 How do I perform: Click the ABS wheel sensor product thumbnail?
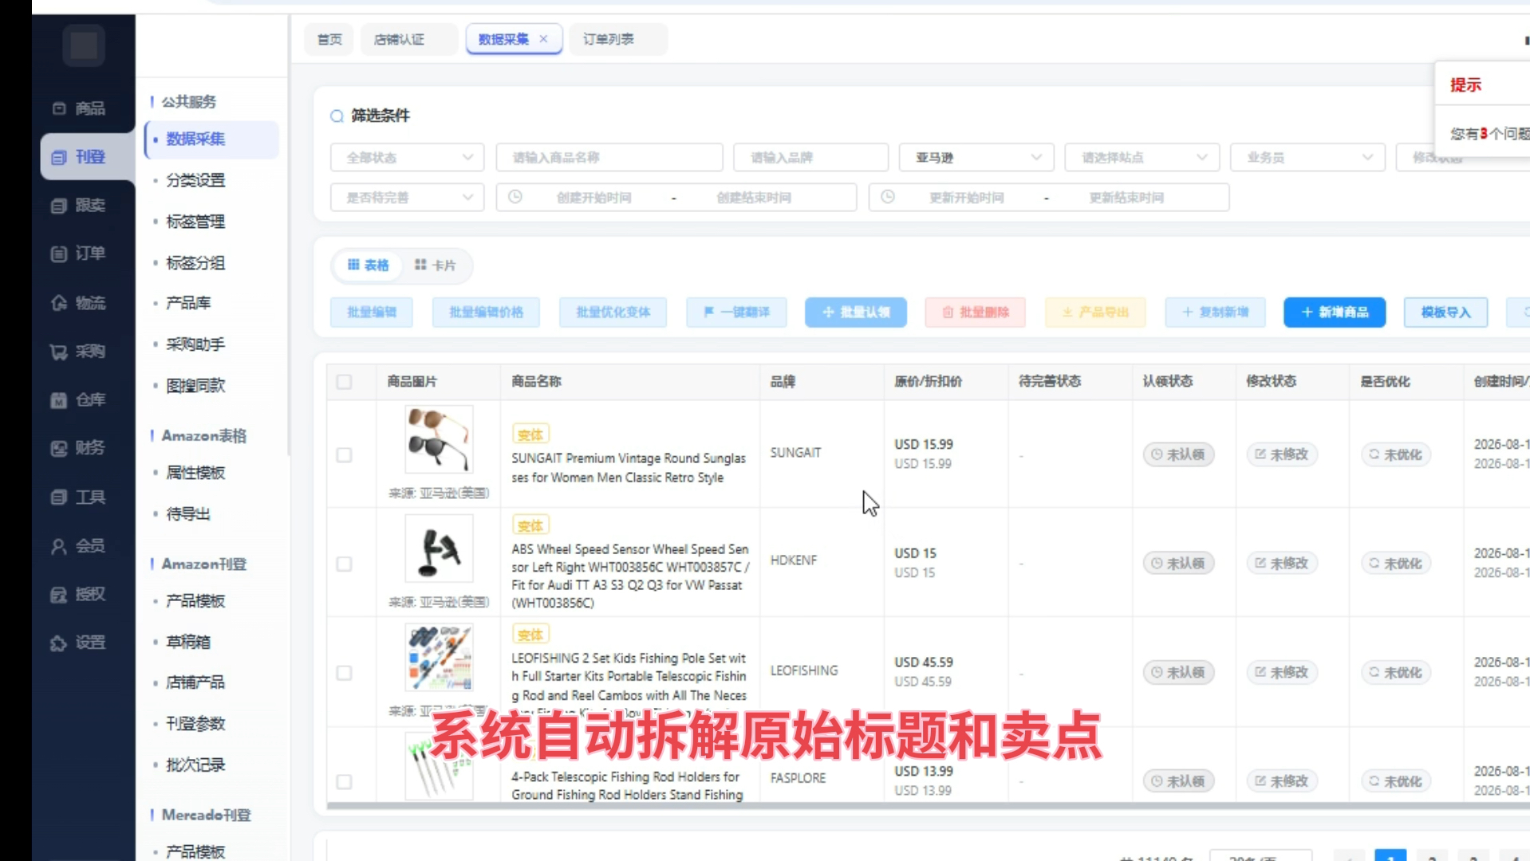point(439,548)
